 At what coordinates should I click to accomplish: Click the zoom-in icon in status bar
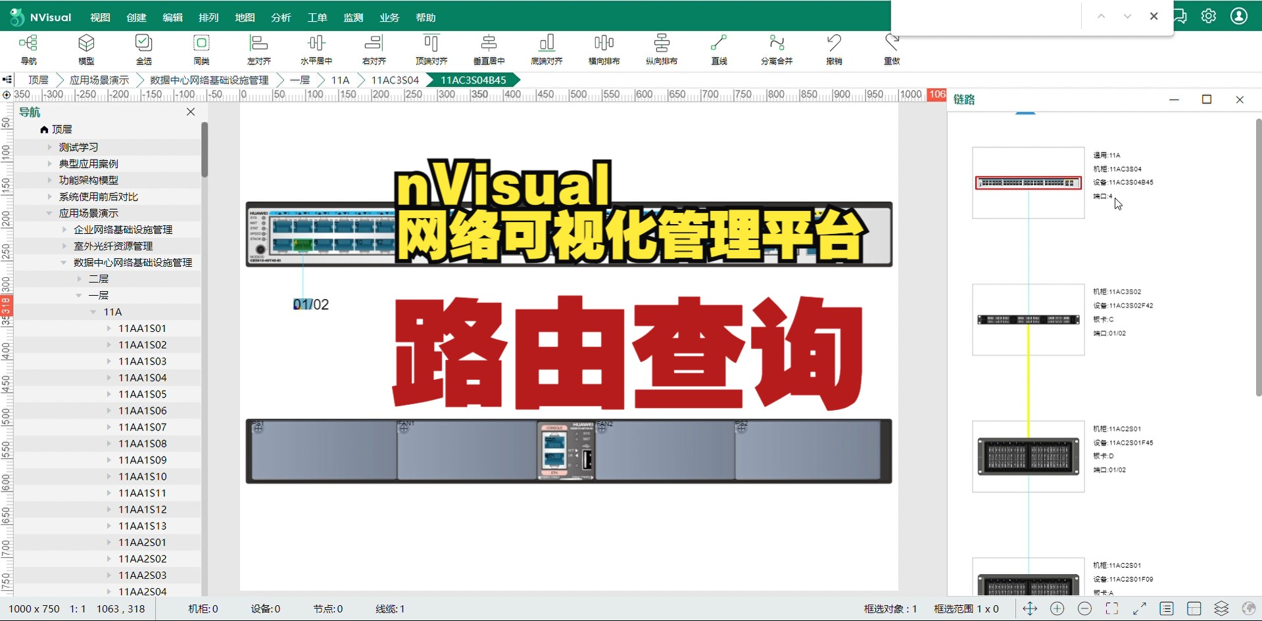pos(1057,609)
